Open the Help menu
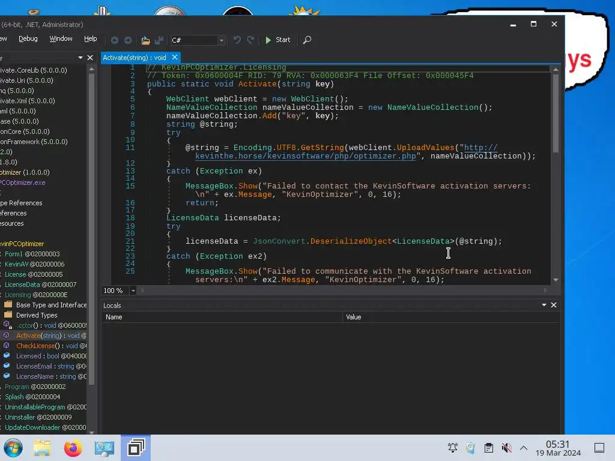Image resolution: width=615 pixels, height=461 pixels. [91, 38]
